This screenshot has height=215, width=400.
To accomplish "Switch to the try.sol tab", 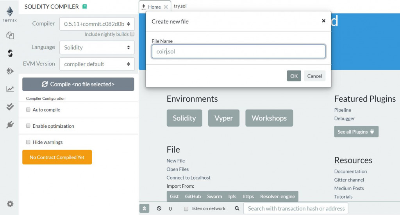I will 180,6.
